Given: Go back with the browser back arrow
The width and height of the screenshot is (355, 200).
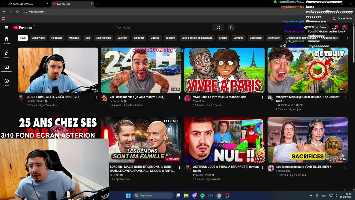Looking at the screenshot, I should tap(4, 12).
